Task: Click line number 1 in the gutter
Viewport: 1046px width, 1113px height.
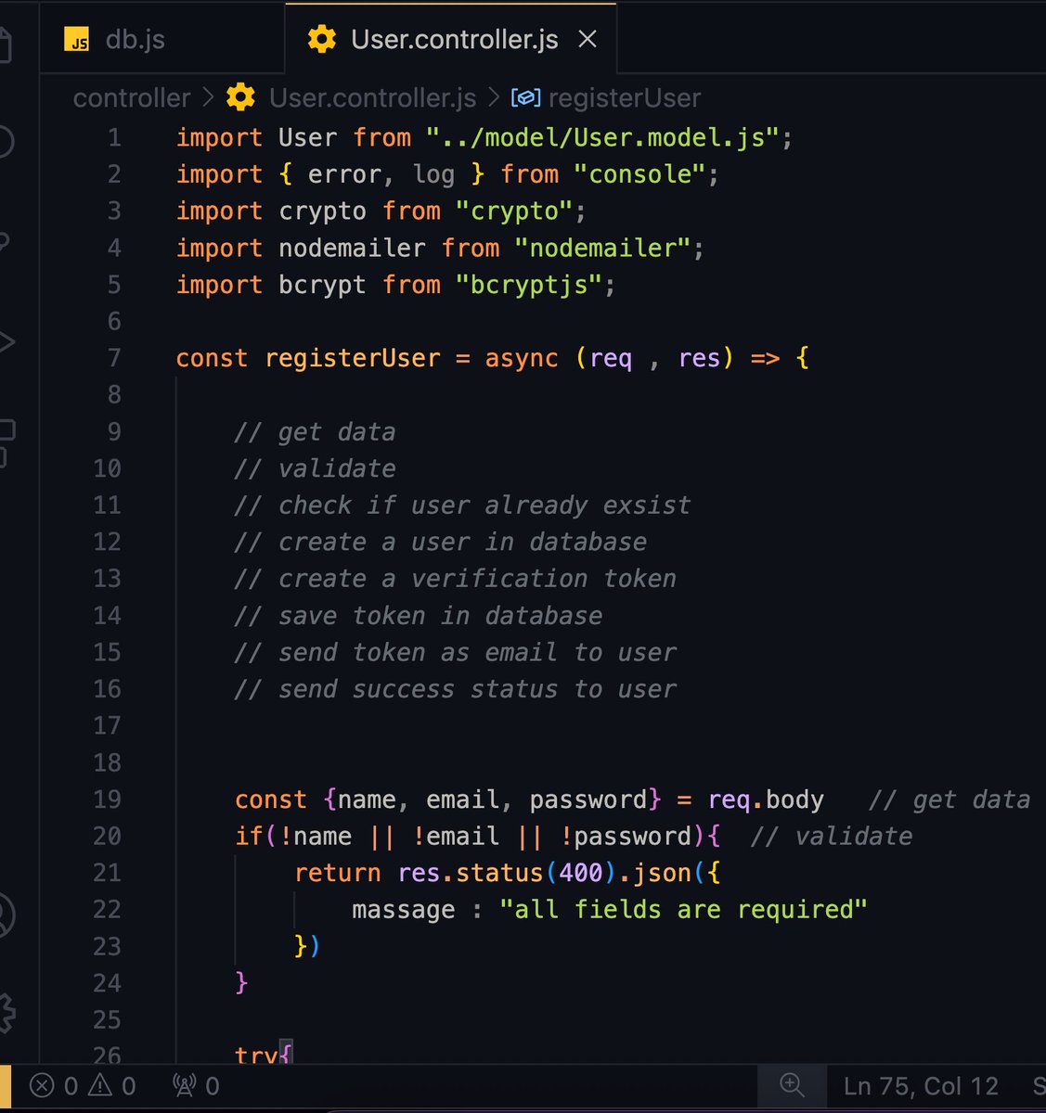Action: tap(114, 137)
